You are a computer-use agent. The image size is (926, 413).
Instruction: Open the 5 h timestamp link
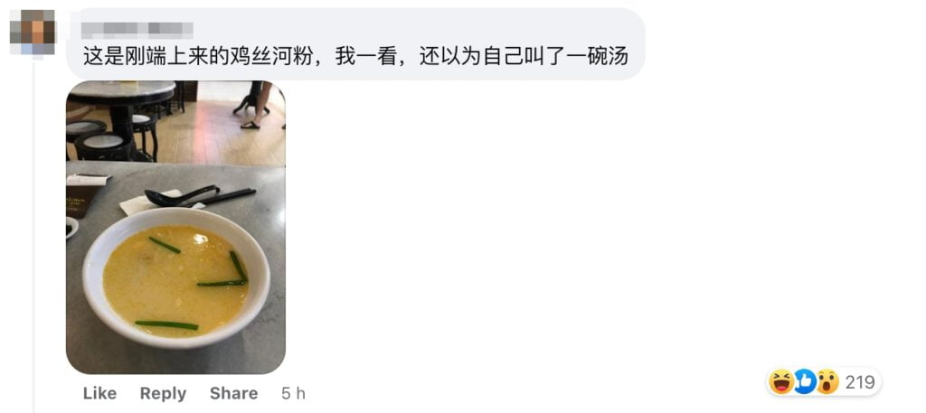(294, 393)
